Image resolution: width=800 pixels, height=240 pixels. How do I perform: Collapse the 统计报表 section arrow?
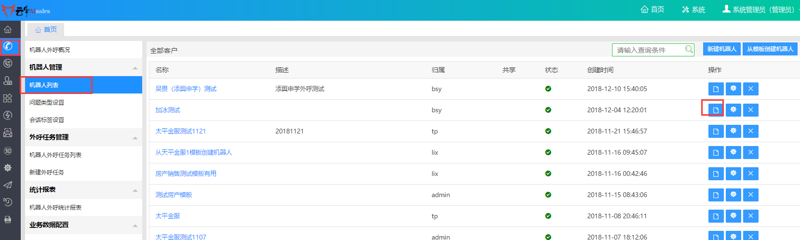point(135,190)
